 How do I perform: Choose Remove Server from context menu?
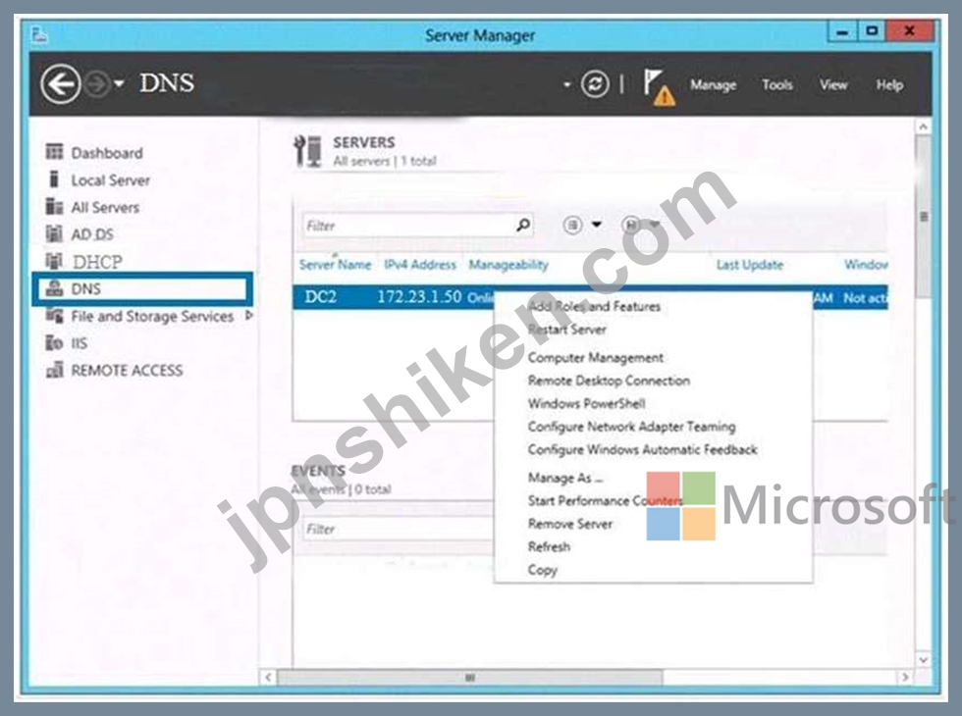click(x=570, y=524)
